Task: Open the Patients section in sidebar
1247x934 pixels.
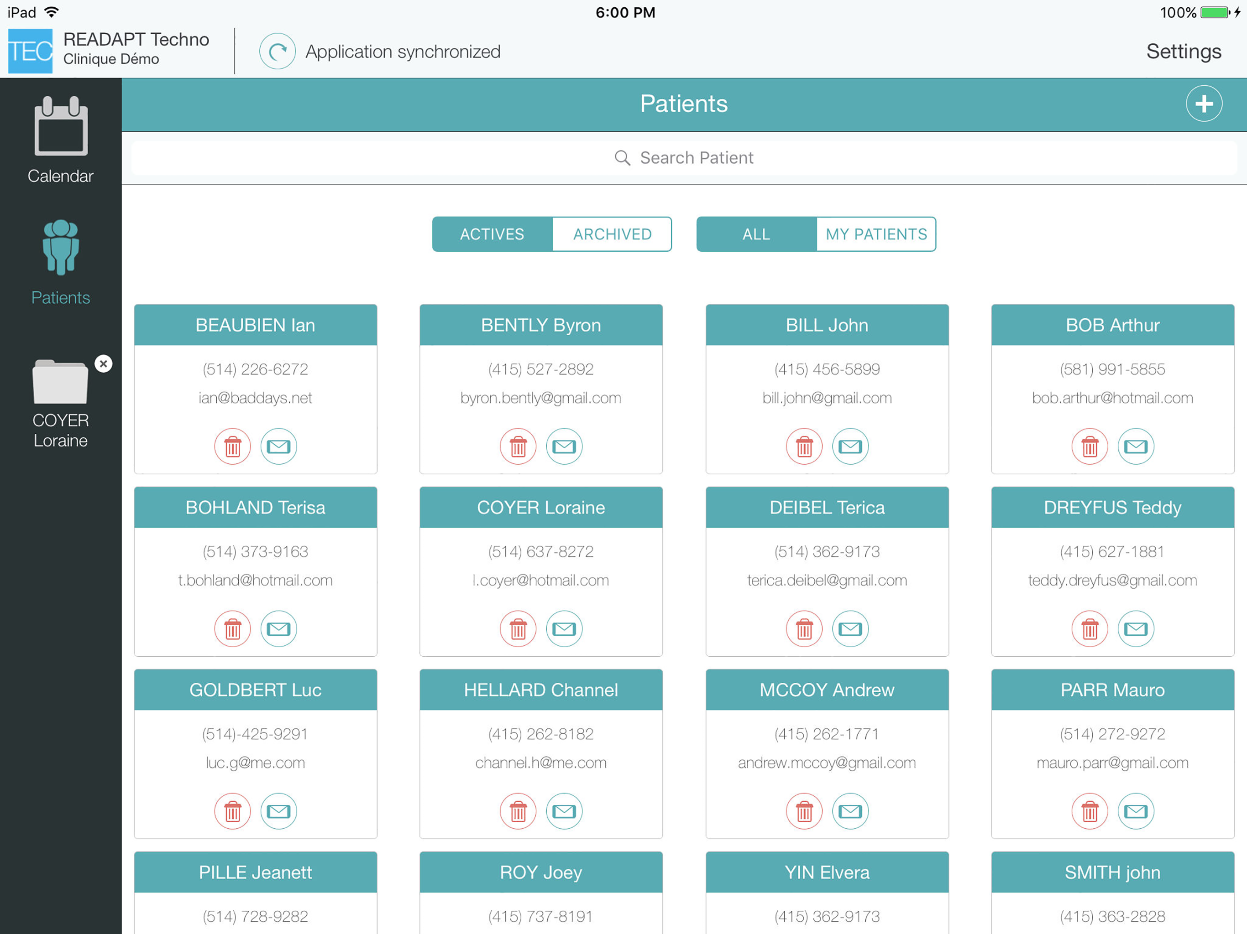Action: tap(61, 262)
